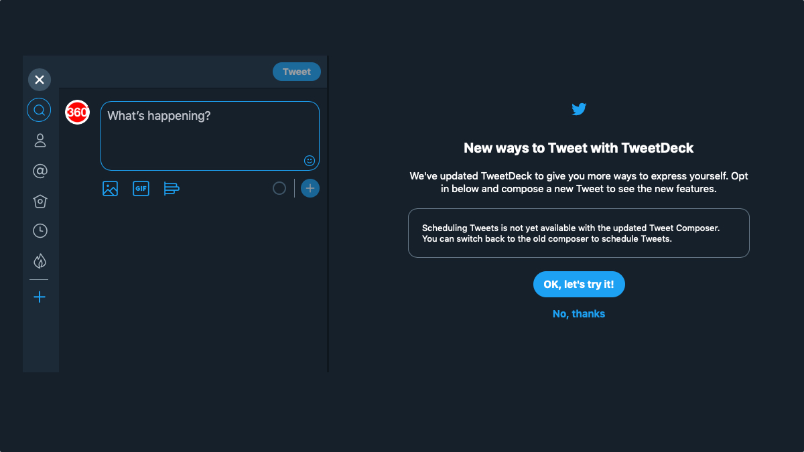Open the emoji picker smiley
Image resolution: width=804 pixels, height=452 pixels.
pyautogui.click(x=310, y=161)
